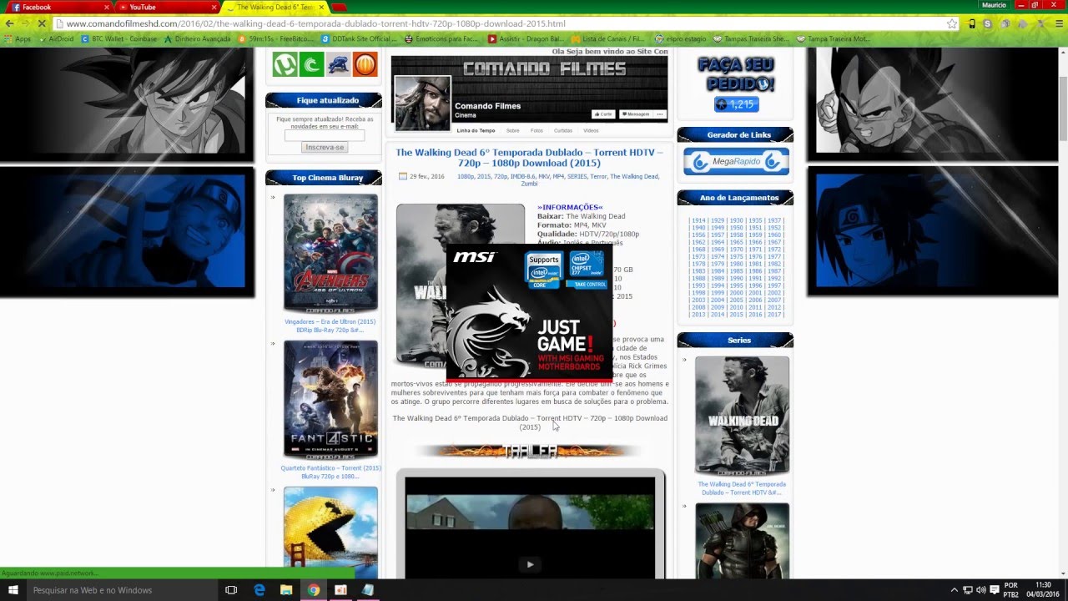Show hidden system tray icons
Image resolution: width=1068 pixels, height=601 pixels.
[955, 590]
